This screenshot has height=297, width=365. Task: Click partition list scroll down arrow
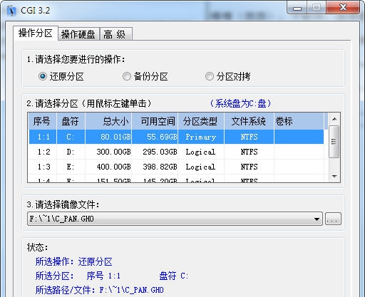(x=334, y=176)
